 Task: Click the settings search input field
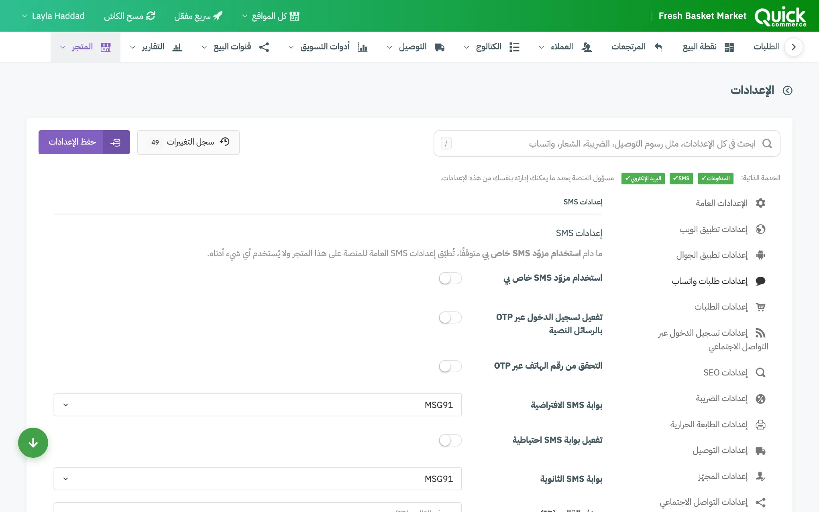point(607,143)
